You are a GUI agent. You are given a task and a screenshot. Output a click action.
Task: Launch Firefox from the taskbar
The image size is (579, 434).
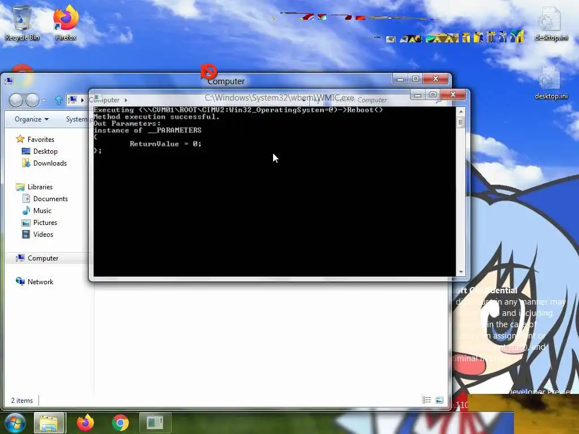point(85,423)
